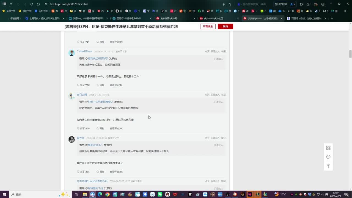Open user profile link CNno1Riven
The image size is (352, 198).
tap(84, 51)
